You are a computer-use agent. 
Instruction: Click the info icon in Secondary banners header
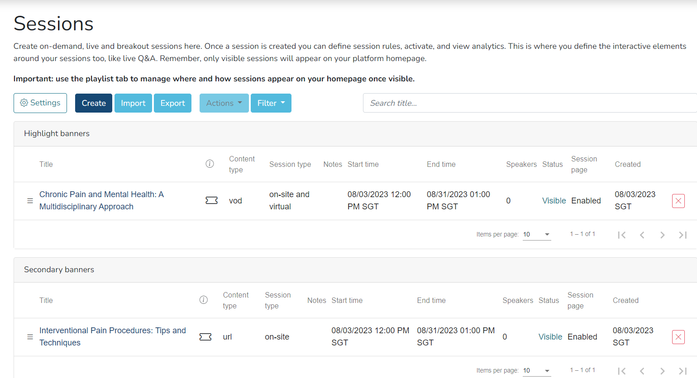click(x=204, y=300)
